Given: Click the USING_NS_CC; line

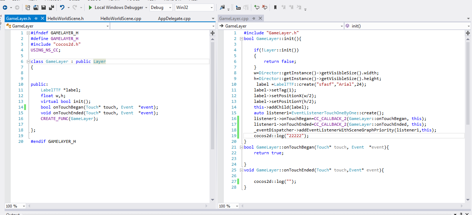Looking at the screenshot, I should click(45, 50).
